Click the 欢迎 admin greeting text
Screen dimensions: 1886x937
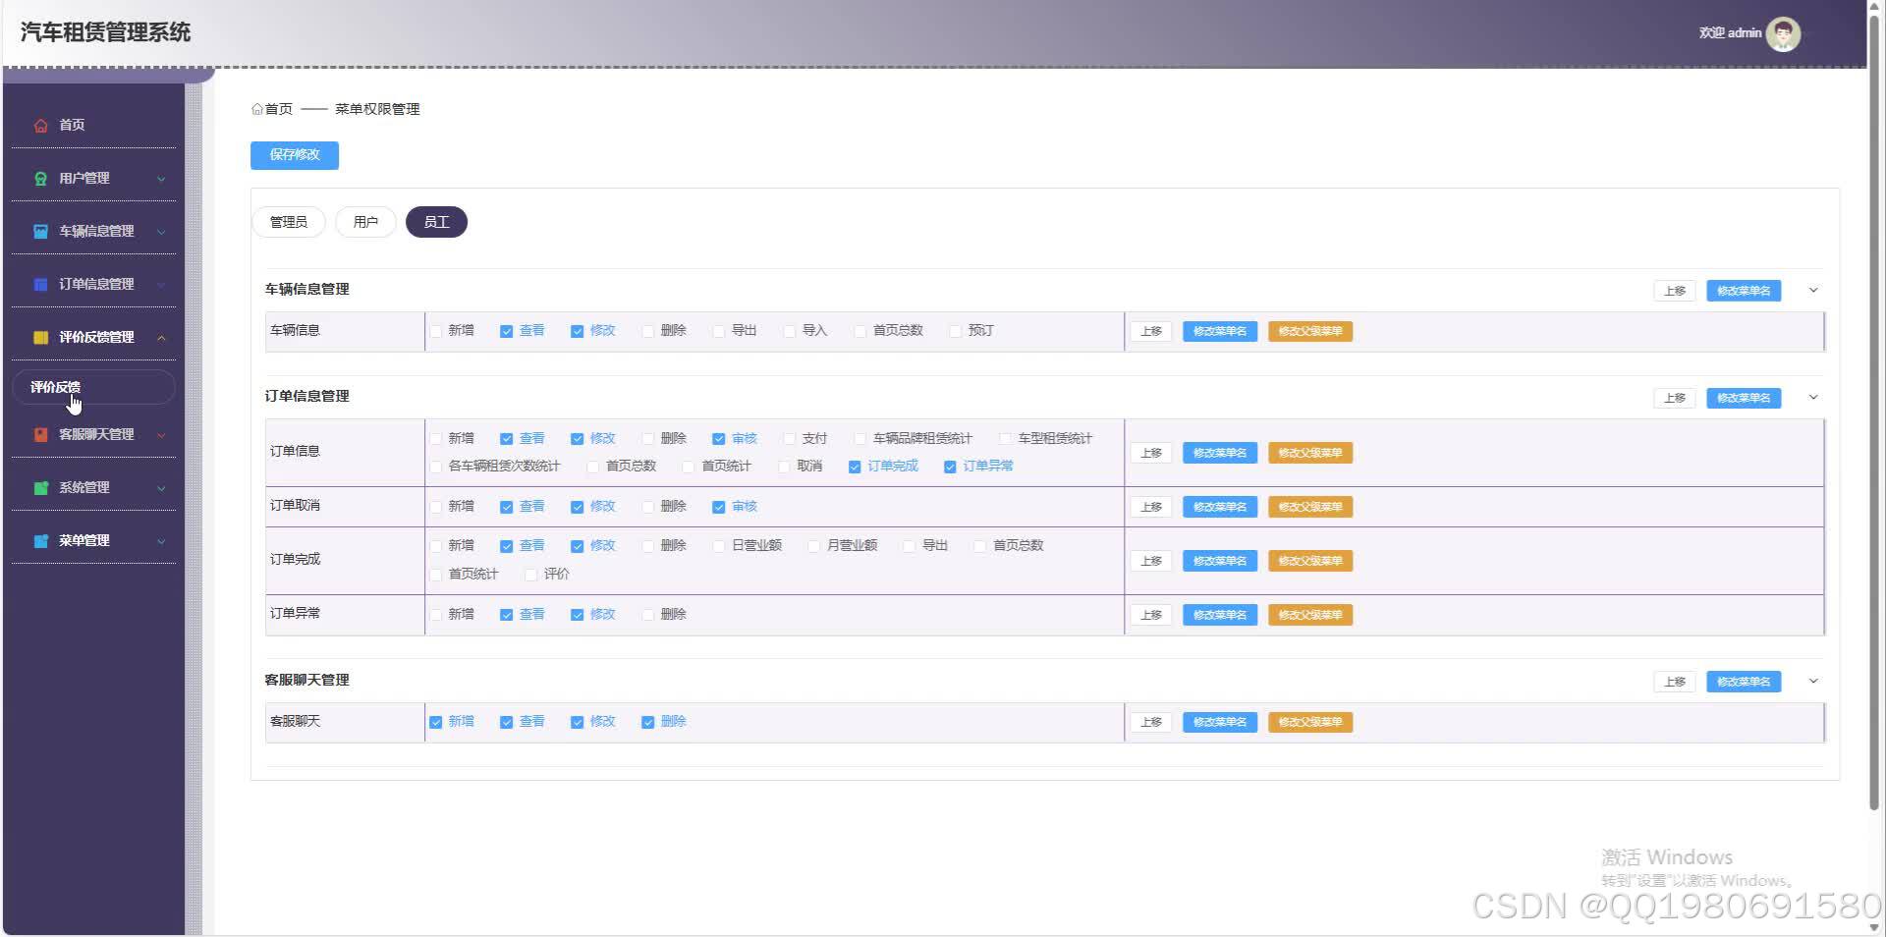point(1731,33)
